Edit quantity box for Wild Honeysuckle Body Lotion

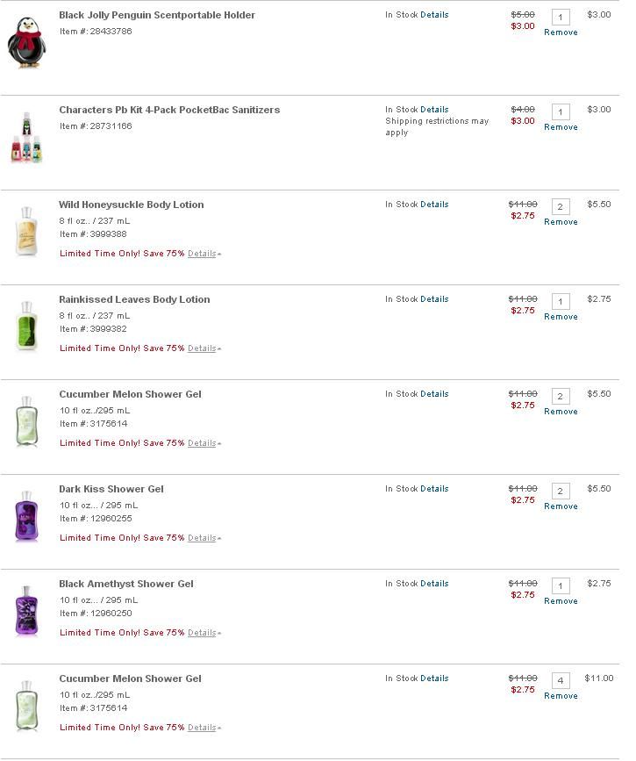561,207
